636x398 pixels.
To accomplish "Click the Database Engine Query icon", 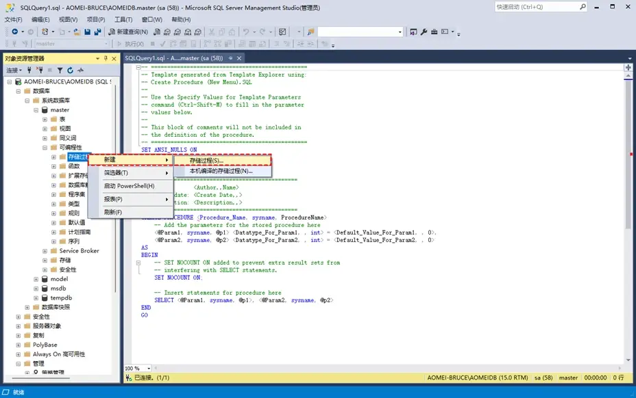I will pyautogui.click(x=157, y=31).
